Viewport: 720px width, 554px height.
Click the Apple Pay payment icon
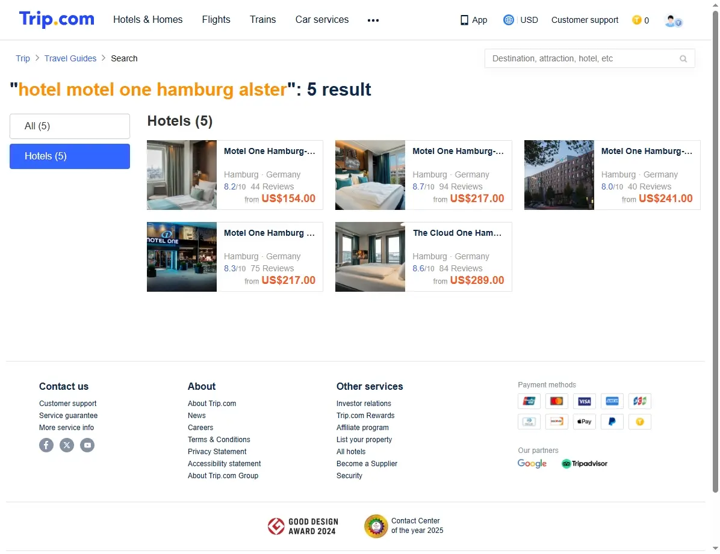pos(584,421)
